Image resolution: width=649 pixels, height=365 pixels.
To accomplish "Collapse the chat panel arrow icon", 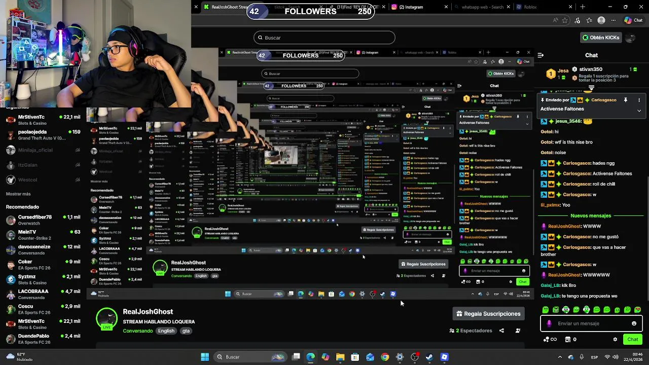I will click(x=540, y=55).
